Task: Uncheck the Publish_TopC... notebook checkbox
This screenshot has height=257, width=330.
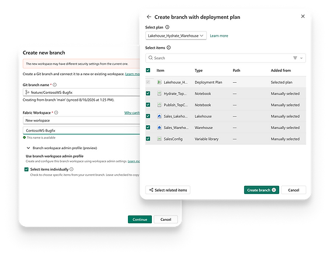Action: pyautogui.click(x=148, y=105)
